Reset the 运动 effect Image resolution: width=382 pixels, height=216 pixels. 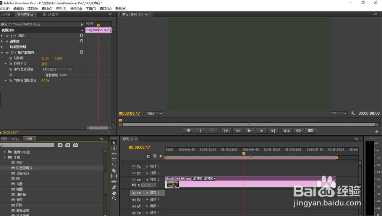81,35
